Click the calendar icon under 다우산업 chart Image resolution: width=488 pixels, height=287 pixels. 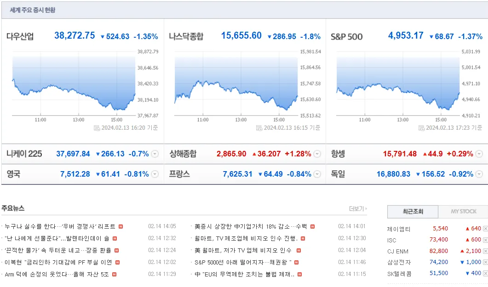(x=97, y=128)
